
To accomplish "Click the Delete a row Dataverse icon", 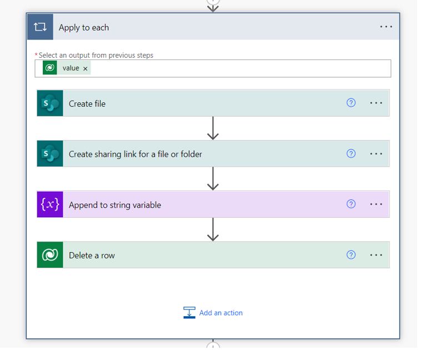I will (50, 255).
